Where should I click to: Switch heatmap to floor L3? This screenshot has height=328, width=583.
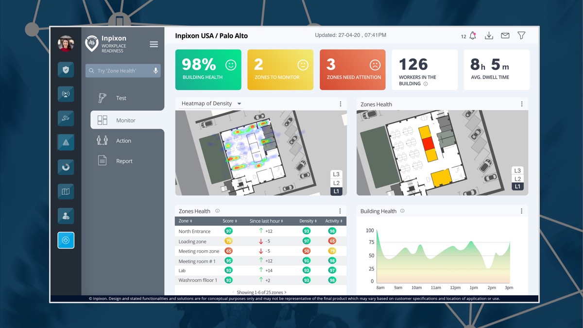click(336, 174)
